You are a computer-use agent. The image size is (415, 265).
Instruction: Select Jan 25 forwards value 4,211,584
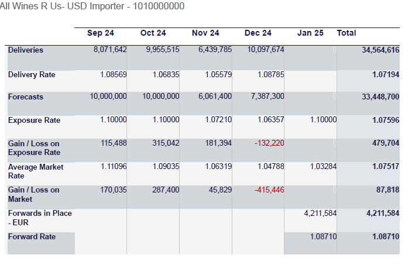(320, 213)
